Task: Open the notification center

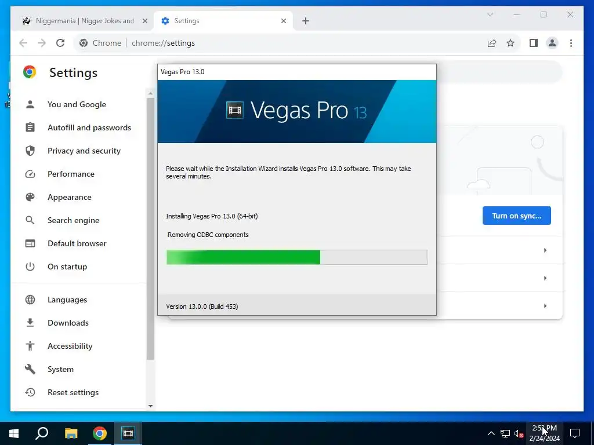Action: [575, 433]
